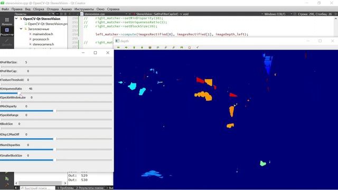Click the quick search Быстрый поиск field
The height and width of the screenshot is (190, 338).
[x=37, y=188]
